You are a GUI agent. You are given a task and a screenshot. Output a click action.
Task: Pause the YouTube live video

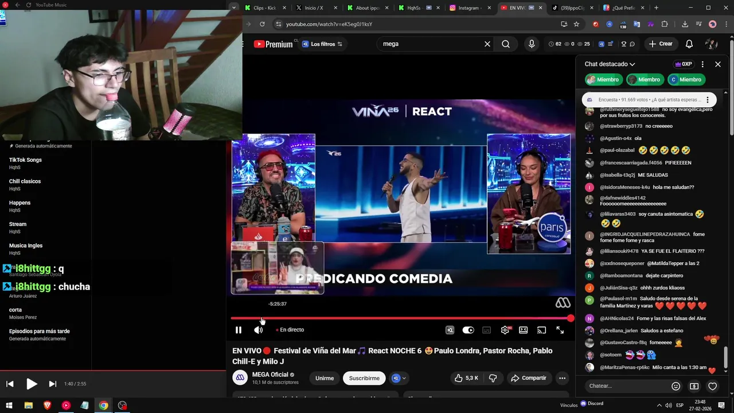[x=239, y=330]
